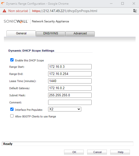Click the Default Gateway field 172.16.0.2

[70, 88]
